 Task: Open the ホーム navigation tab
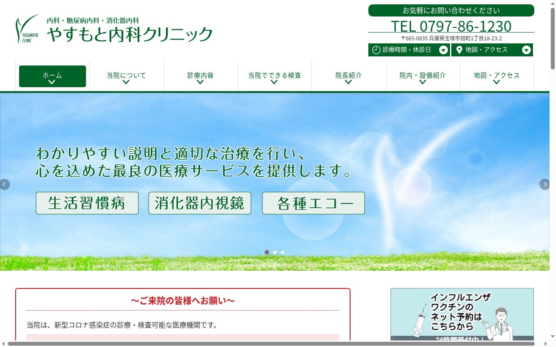[53, 76]
